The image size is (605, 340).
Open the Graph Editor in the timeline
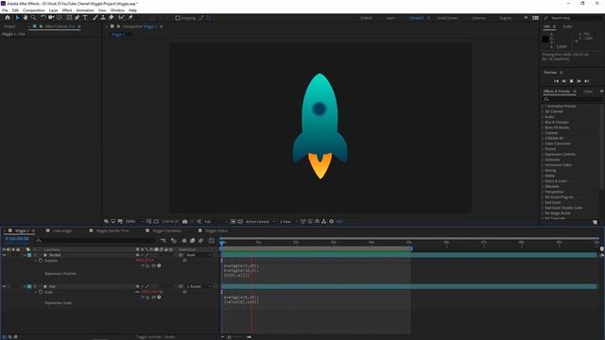tap(212, 241)
